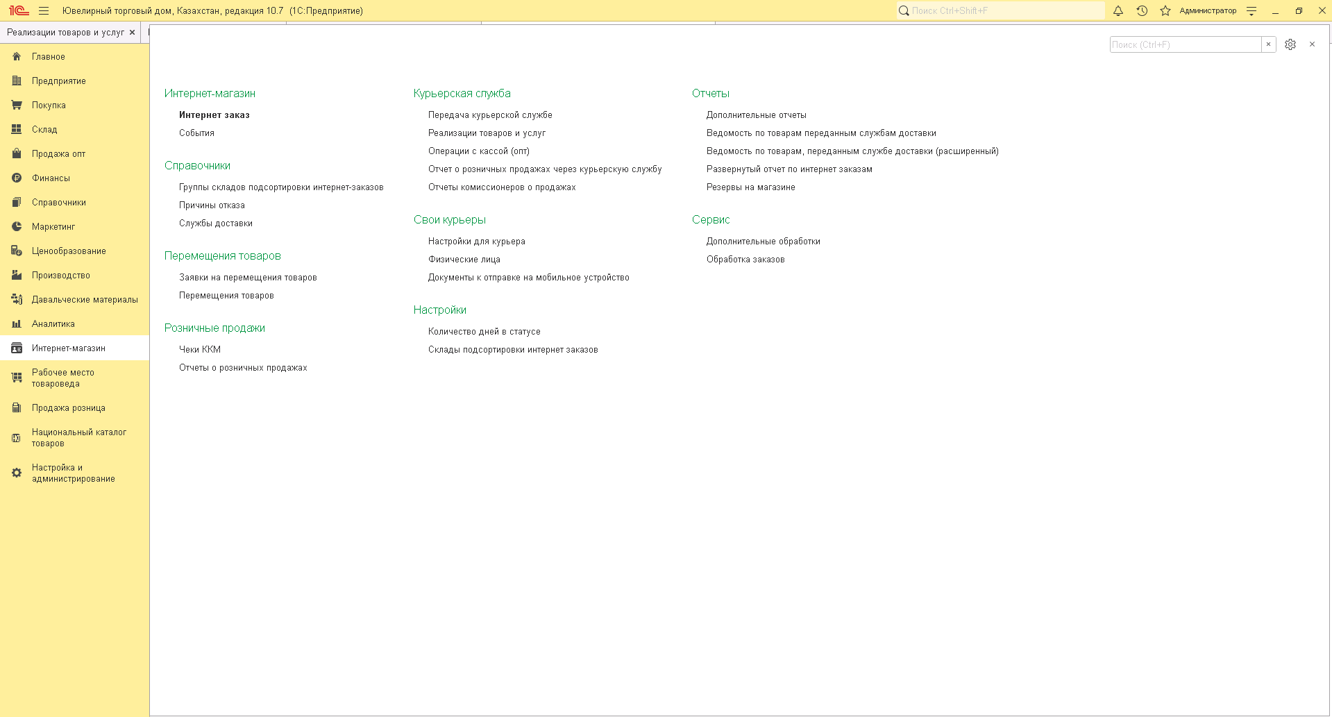Click the Склад section icon
Screen dimensions: 1332x717
pyautogui.click(x=17, y=129)
